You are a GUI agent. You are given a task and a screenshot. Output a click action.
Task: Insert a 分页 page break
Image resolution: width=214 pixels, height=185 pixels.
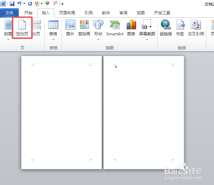pyautogui.click(x=36, y=28)
